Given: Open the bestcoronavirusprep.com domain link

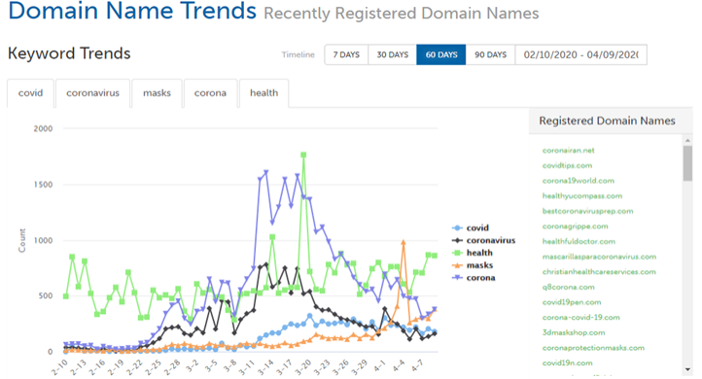Looking at the screenshot, I should pos(588,211).
